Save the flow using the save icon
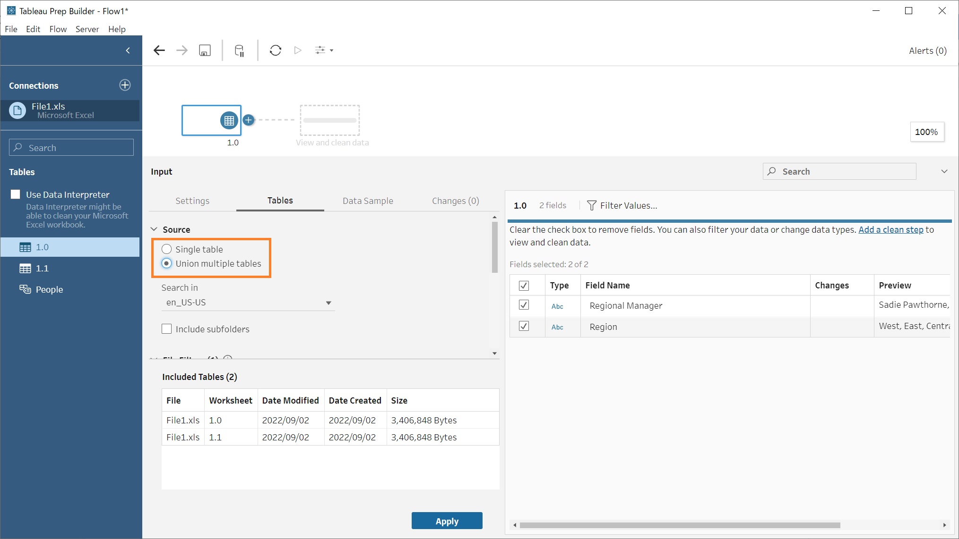Screen dimensions: 959x539 pos(204,50)
